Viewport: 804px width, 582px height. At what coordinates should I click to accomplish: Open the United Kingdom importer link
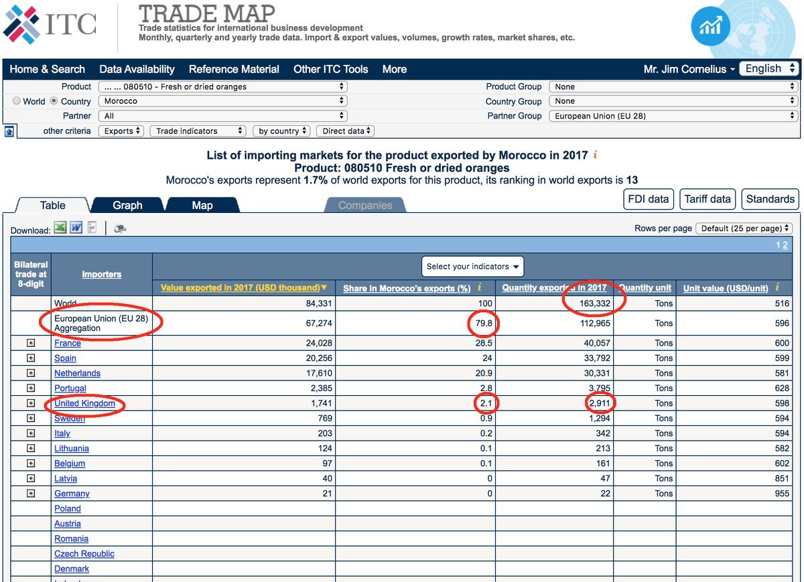click(x=84, y=403)
